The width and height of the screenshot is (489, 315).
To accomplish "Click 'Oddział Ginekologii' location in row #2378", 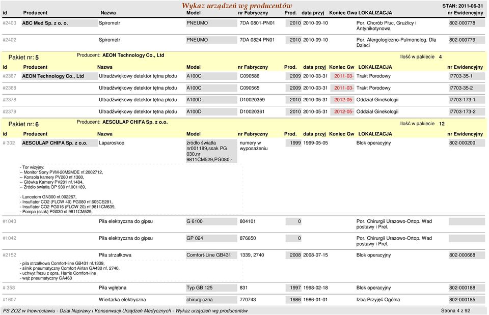I will coord(377,100).
